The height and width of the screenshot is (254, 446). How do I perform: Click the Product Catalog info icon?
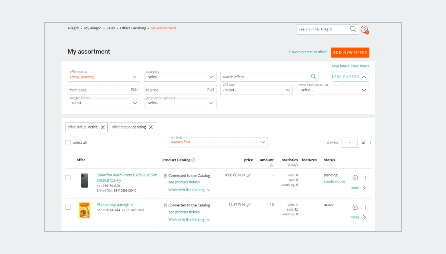pyautogui.click(x=193, y=160)
